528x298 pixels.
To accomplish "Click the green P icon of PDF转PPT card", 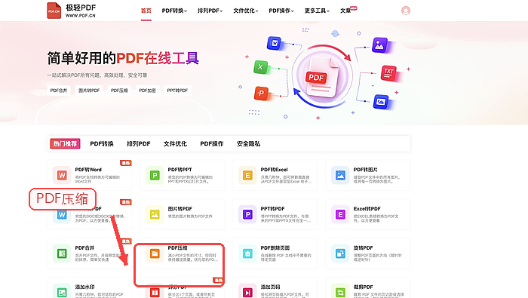I will pyautogui.click(x=155, y=175).
